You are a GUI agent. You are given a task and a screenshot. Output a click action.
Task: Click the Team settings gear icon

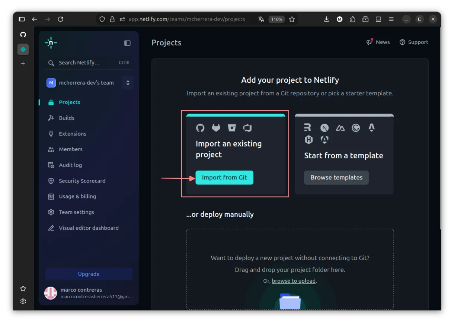tap(51, 212)
